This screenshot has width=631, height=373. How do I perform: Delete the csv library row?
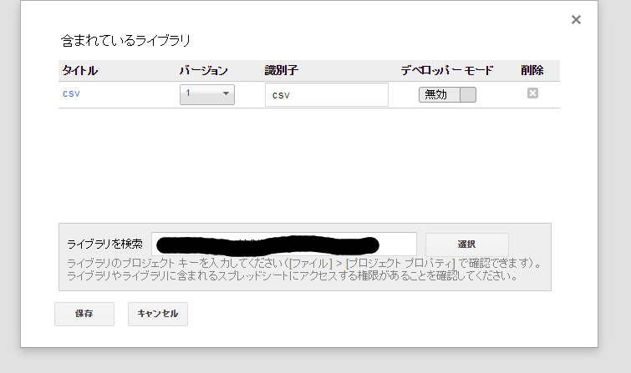pos(532,93)
